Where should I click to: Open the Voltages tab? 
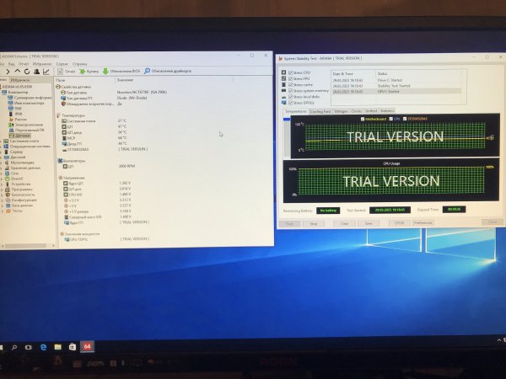(x=341, y=110)
